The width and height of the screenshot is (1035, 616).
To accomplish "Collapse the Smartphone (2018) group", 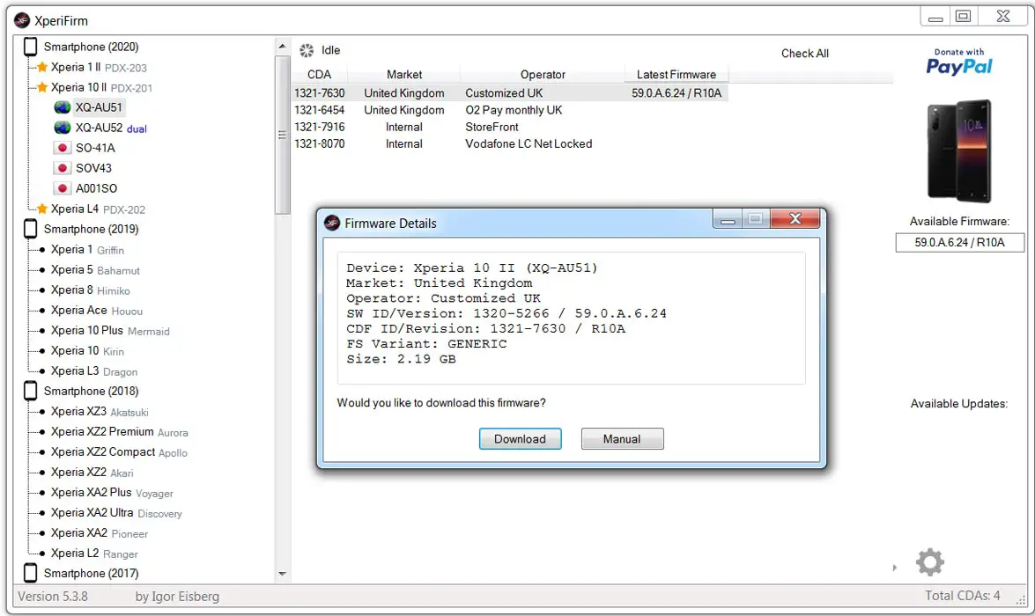I will click(x=91, y=391).
